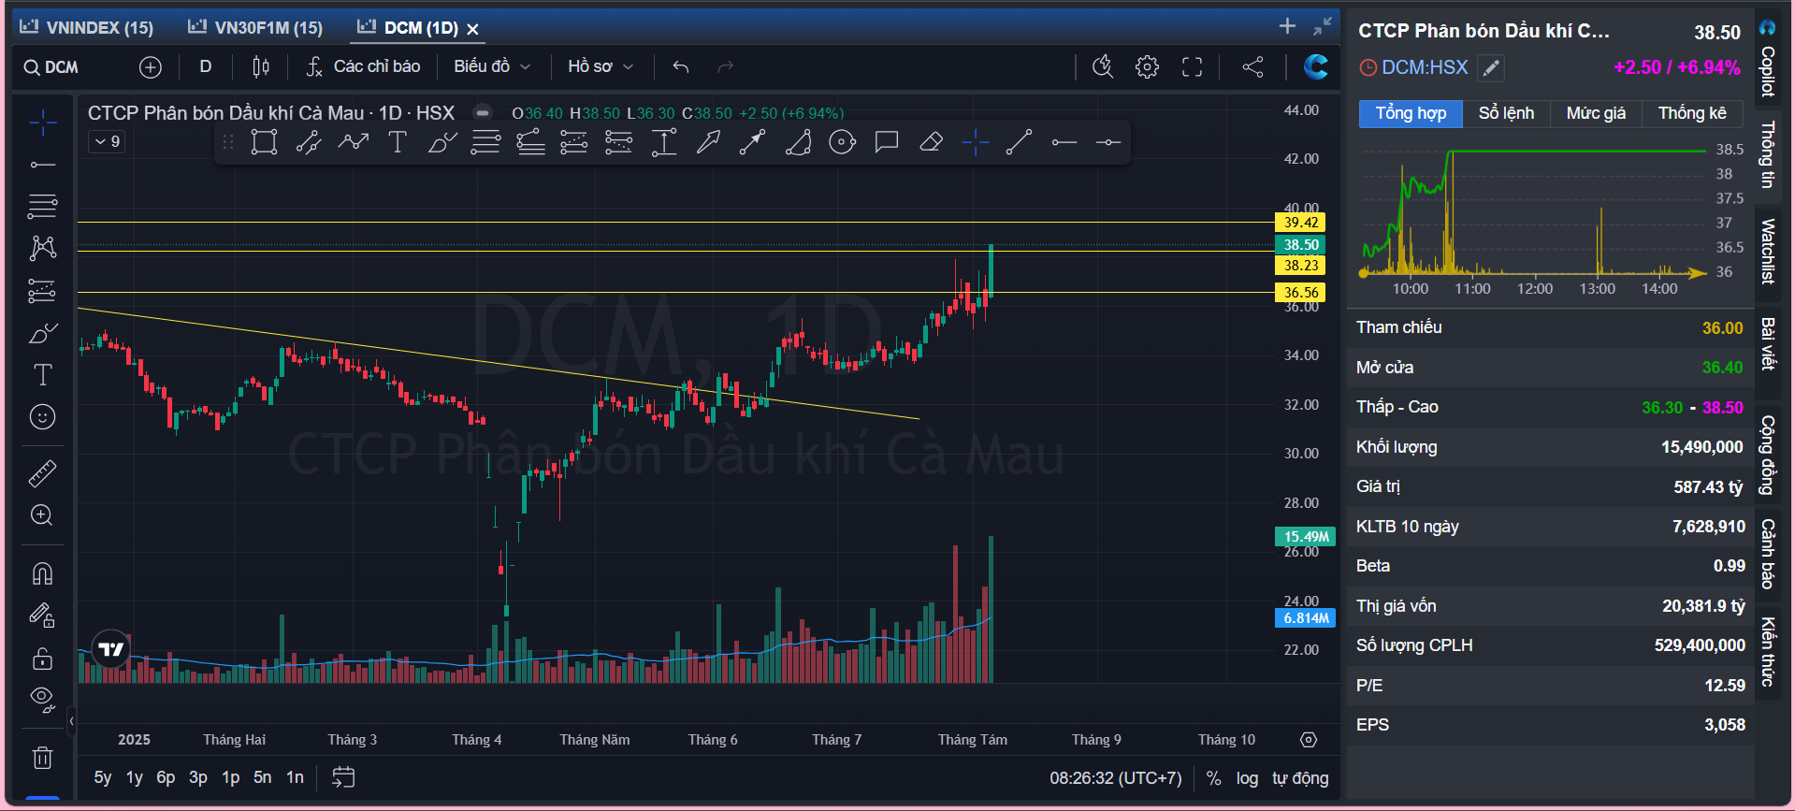
Task: Share the chart via share icon
Action: coord(1252,66)
